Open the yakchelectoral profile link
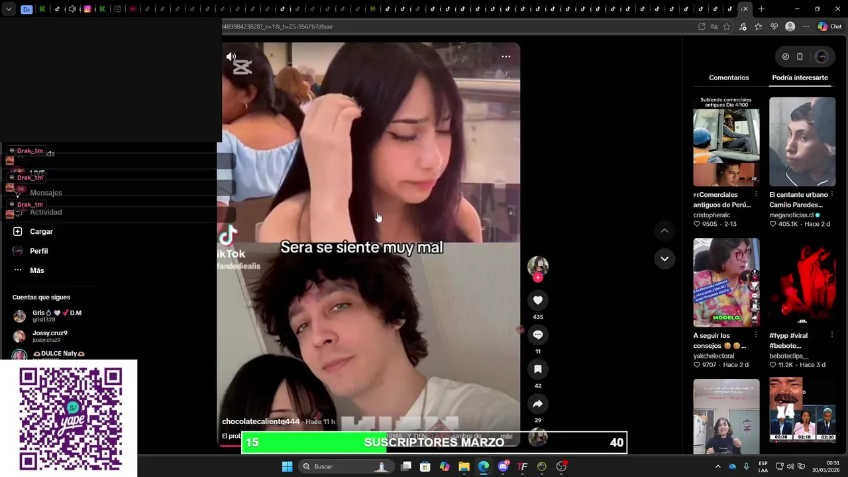The image size is (848, 477). (714, 356)
